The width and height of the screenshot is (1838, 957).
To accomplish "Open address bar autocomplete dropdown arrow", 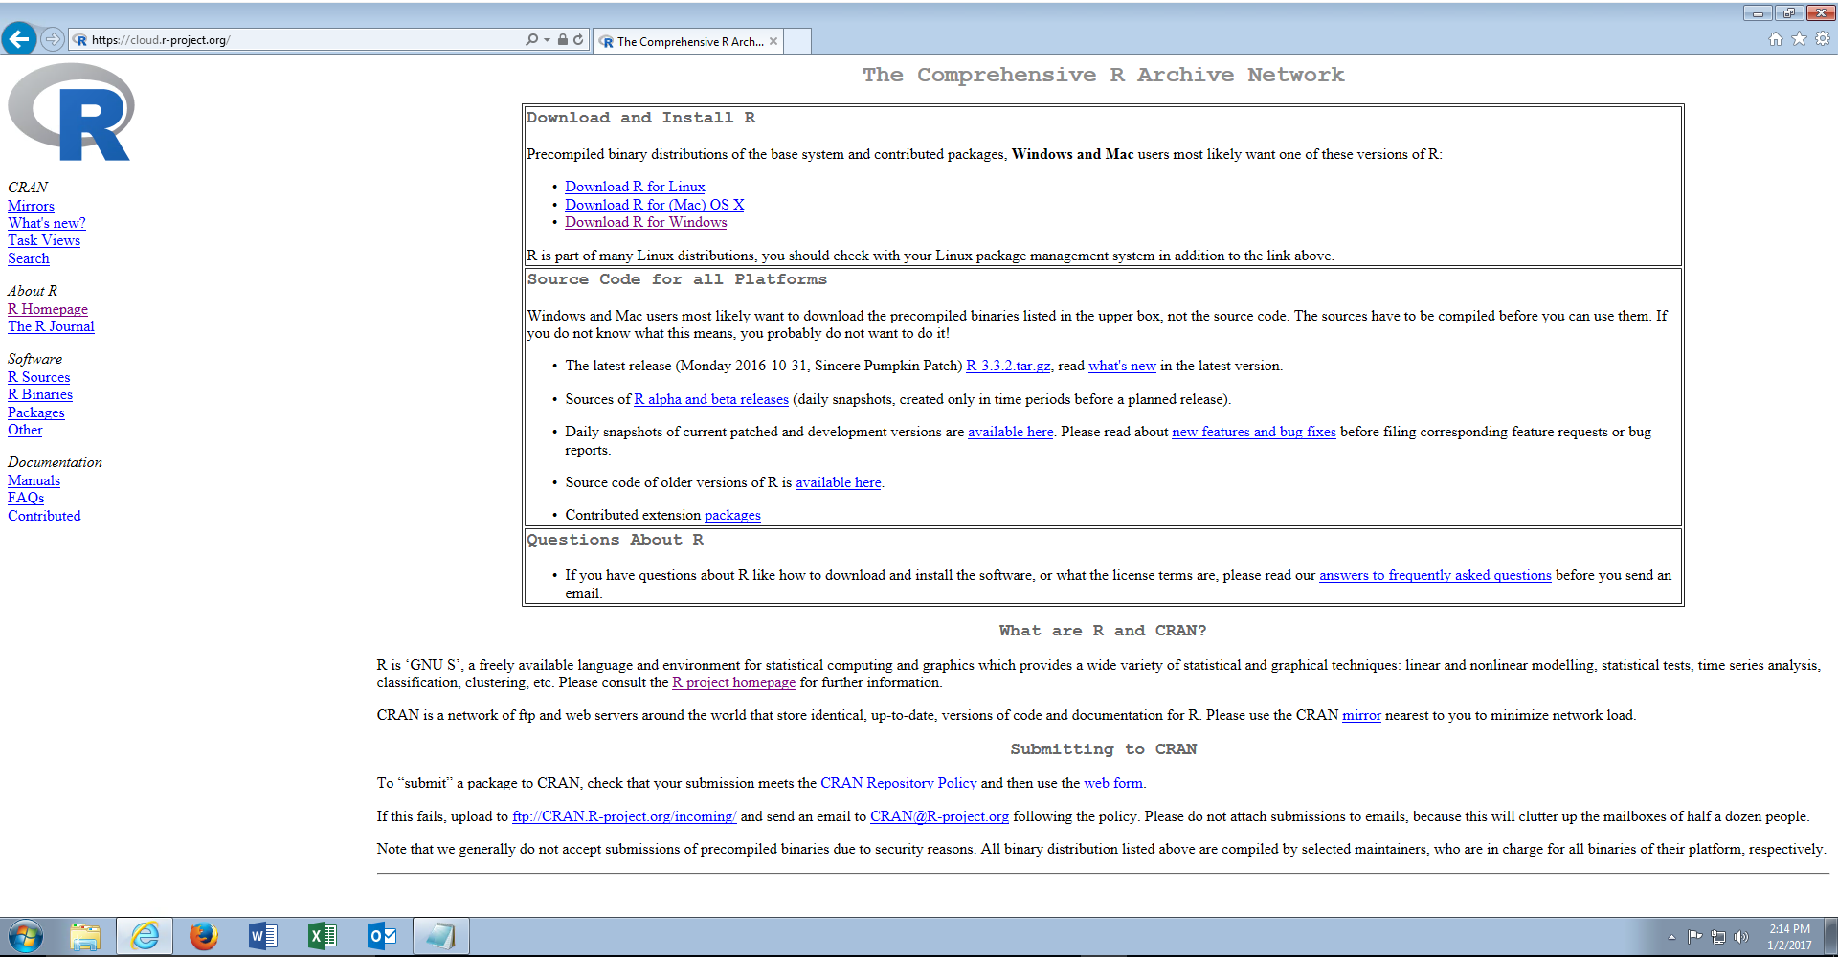I will 547,40.
